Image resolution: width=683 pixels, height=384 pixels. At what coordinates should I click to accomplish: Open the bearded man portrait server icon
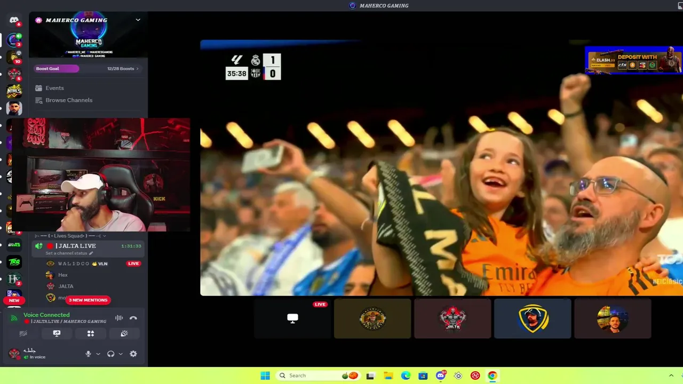[14, 108]
